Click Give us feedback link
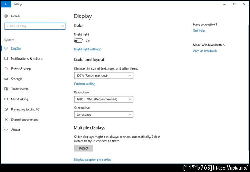The height and width of the screenshot is (172, 250). [x=205, y=51]
